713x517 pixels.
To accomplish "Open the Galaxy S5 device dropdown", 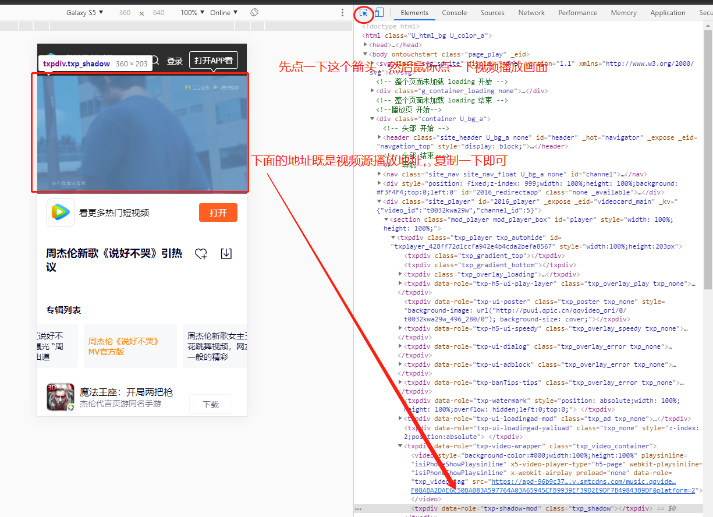I will tap(85, 12).
